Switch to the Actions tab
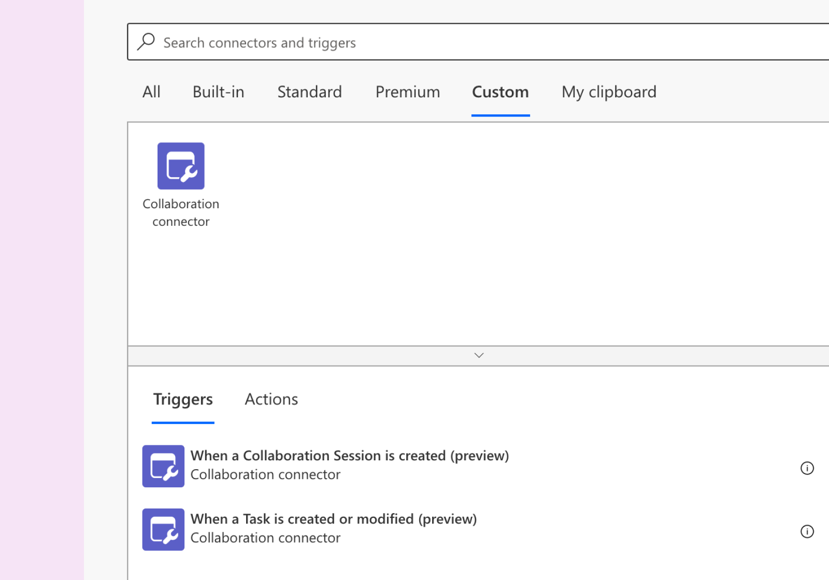829x580 pixels. tap(271, 399)
